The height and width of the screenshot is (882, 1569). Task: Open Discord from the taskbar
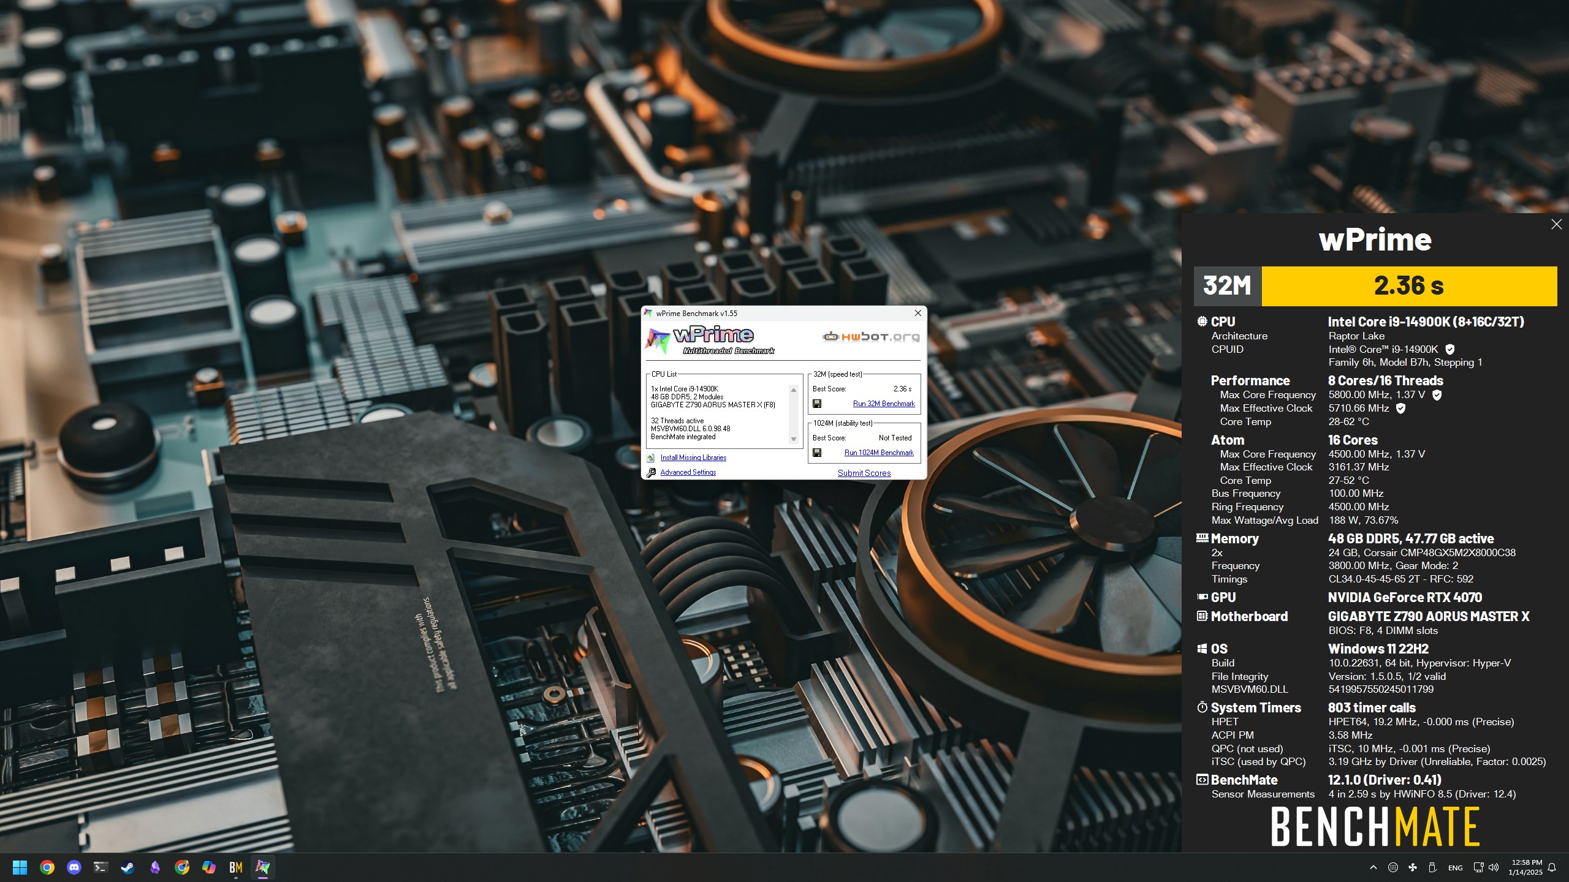pyautogui.click(x=74, y=867)
